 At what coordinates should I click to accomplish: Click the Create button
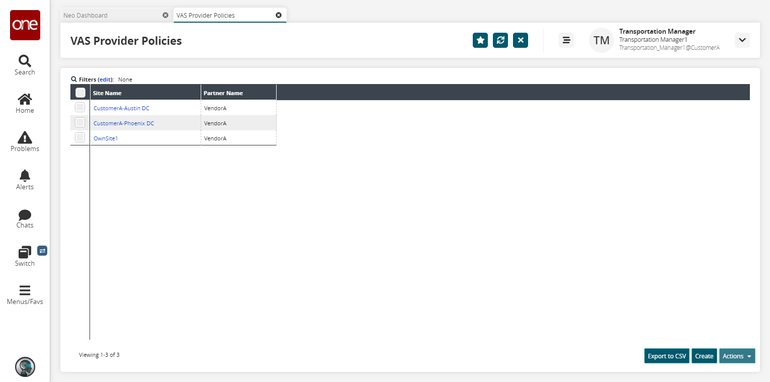point(704,356)
